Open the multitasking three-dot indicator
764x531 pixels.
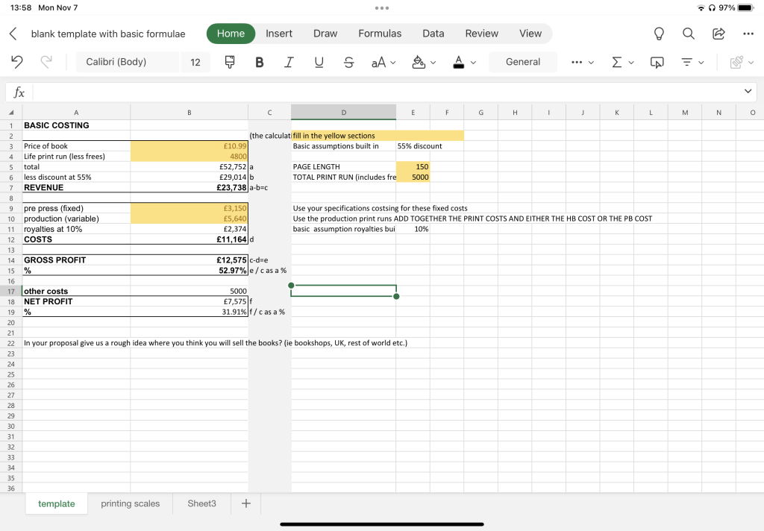[x=382, y=7]
